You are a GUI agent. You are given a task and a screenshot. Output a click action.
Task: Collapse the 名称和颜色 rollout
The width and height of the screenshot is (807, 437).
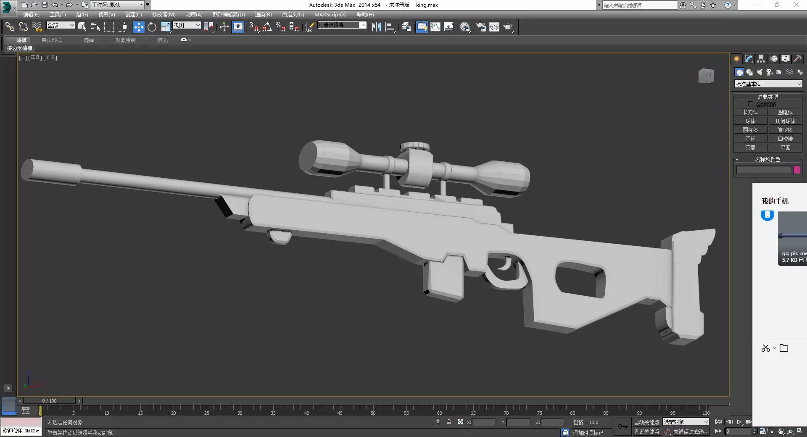click(x=767, y=159)
